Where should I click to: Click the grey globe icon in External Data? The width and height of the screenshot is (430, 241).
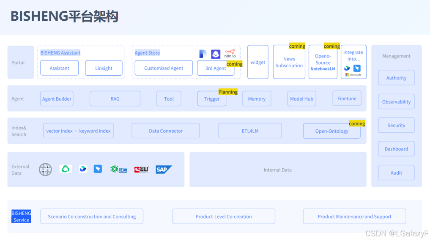(x=45, y=170)
